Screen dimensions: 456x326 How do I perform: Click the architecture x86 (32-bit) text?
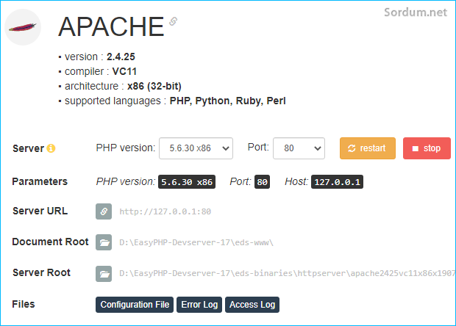123,86
